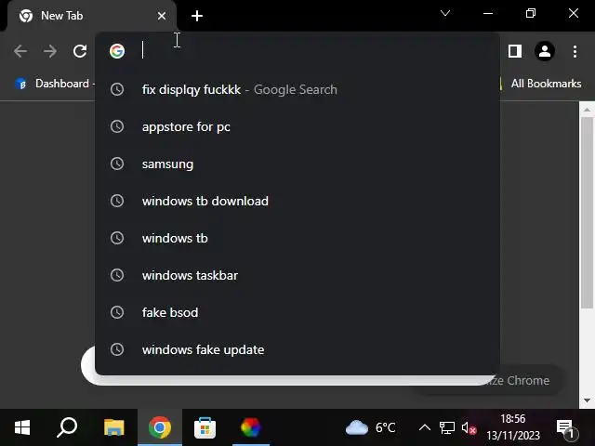Click the Google logo in the address bar
Viewport: 595px width, 446px height.
117,51
